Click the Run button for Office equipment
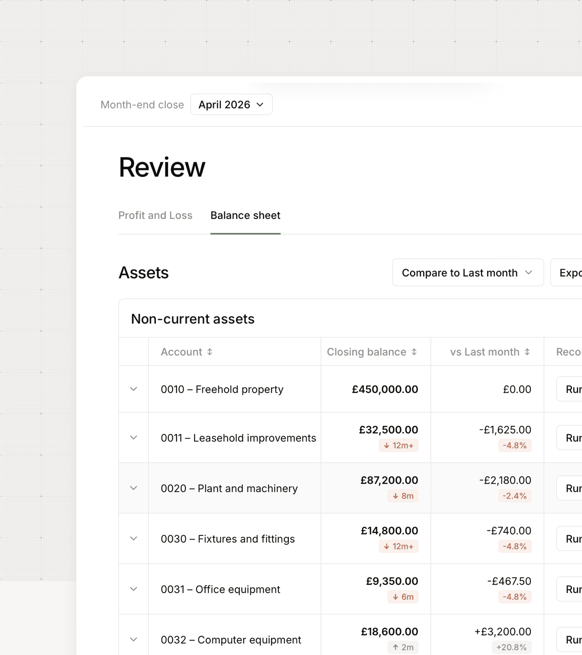Image resolution: width=582 pixels, height=655 pixels. point(569,589)
